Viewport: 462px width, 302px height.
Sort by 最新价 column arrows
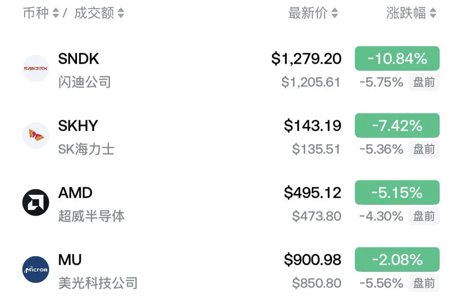pyautogui.click(x=335, y=13)
